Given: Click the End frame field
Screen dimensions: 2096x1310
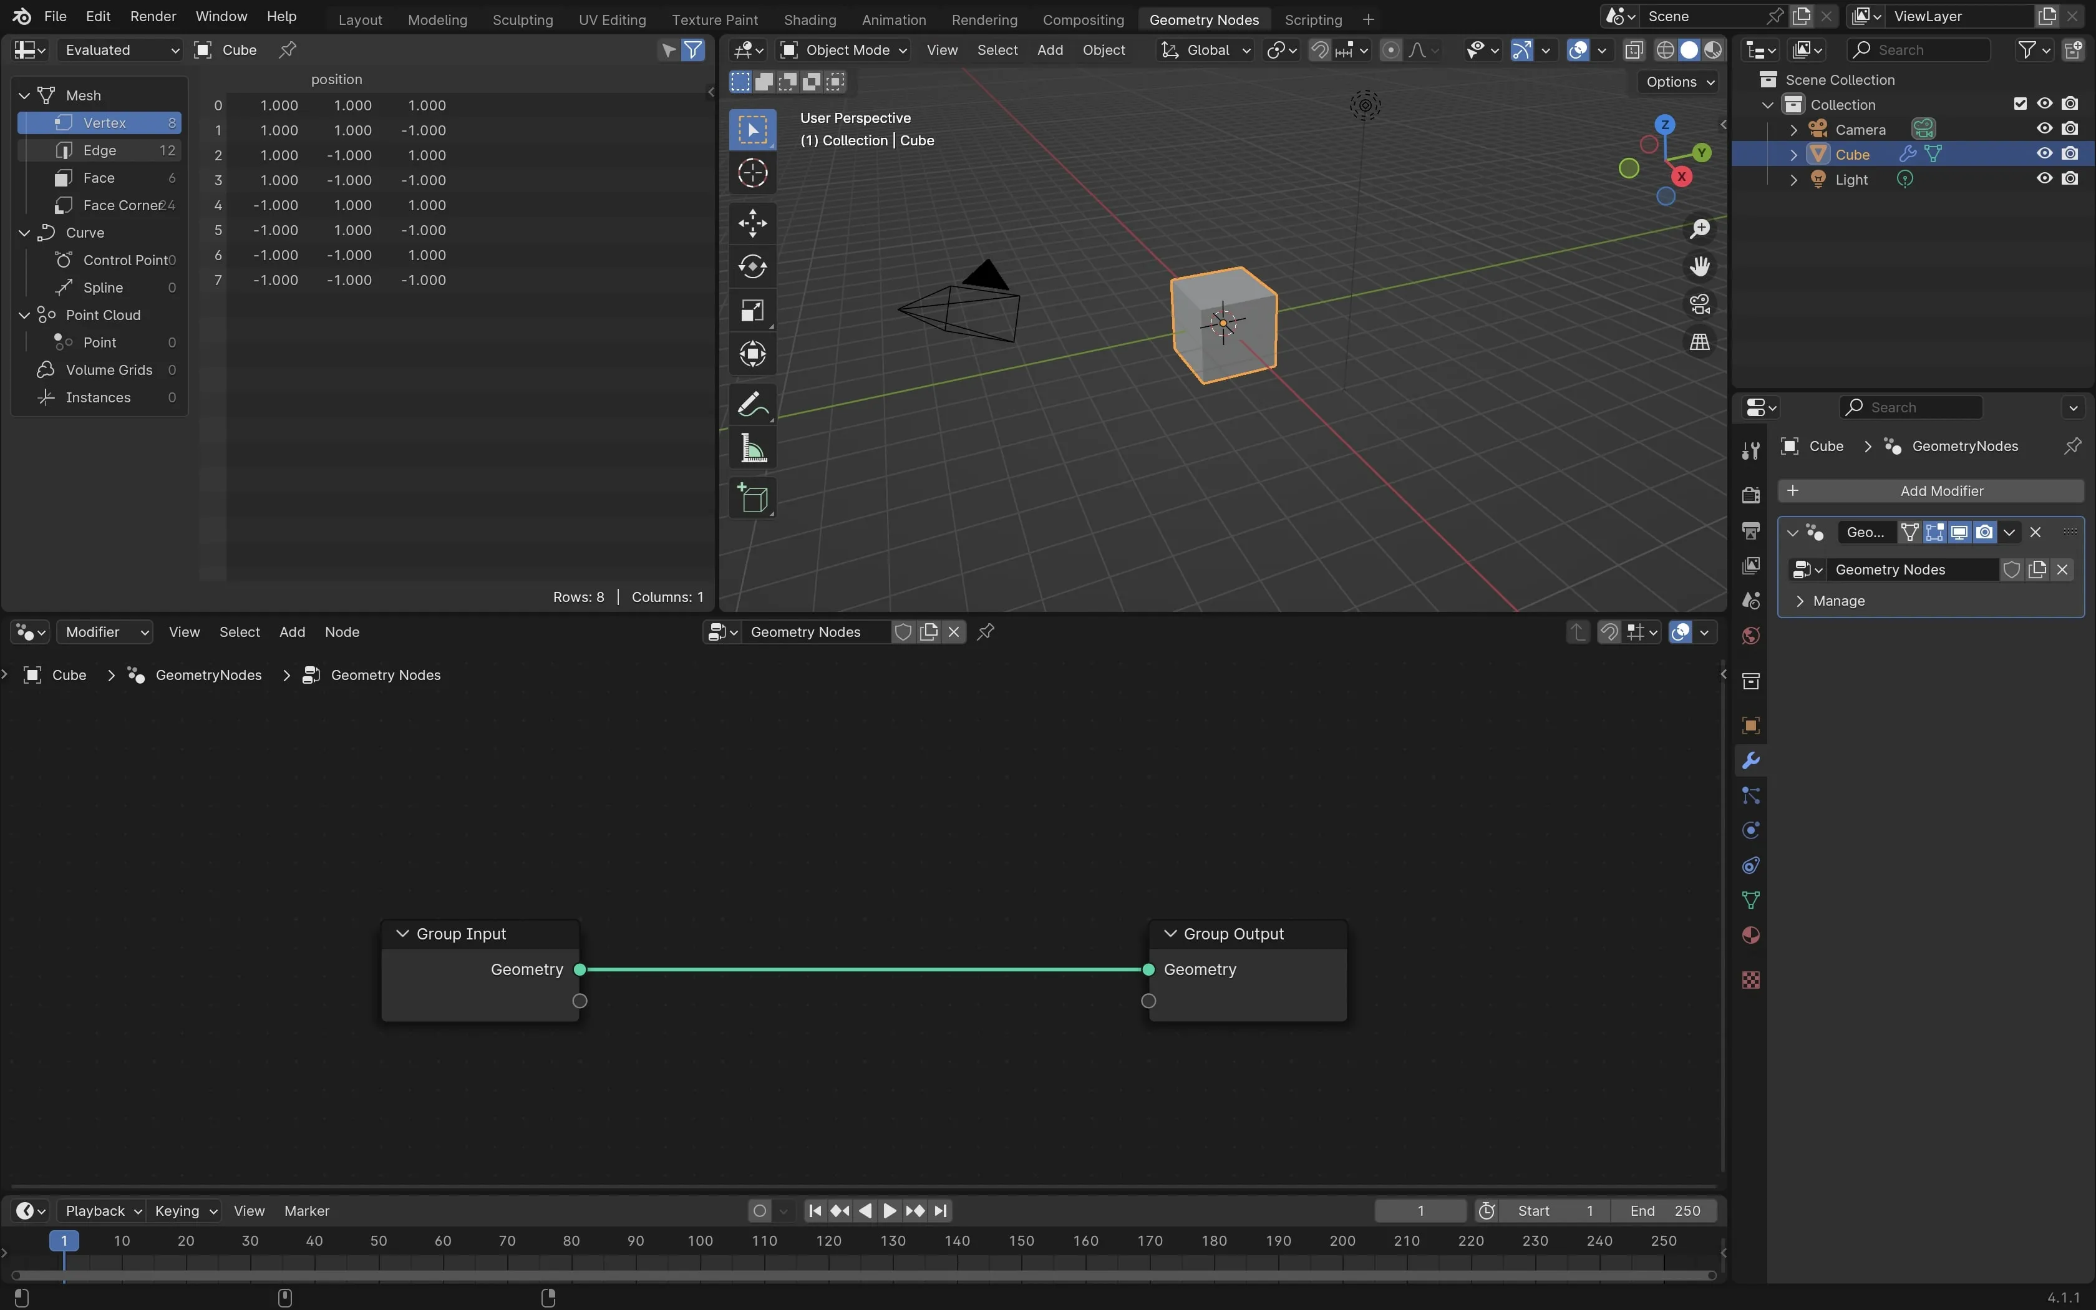Looking at the screenshot, I should (1664, 1210).
